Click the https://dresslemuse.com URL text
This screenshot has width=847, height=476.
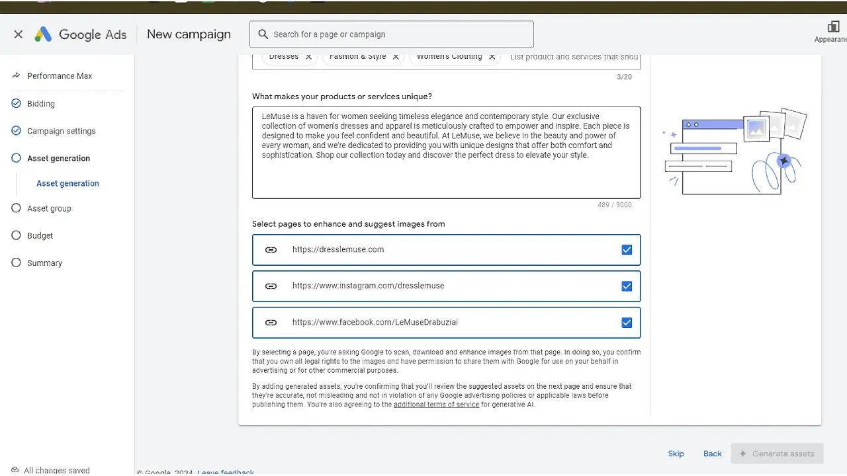point(338,249)
